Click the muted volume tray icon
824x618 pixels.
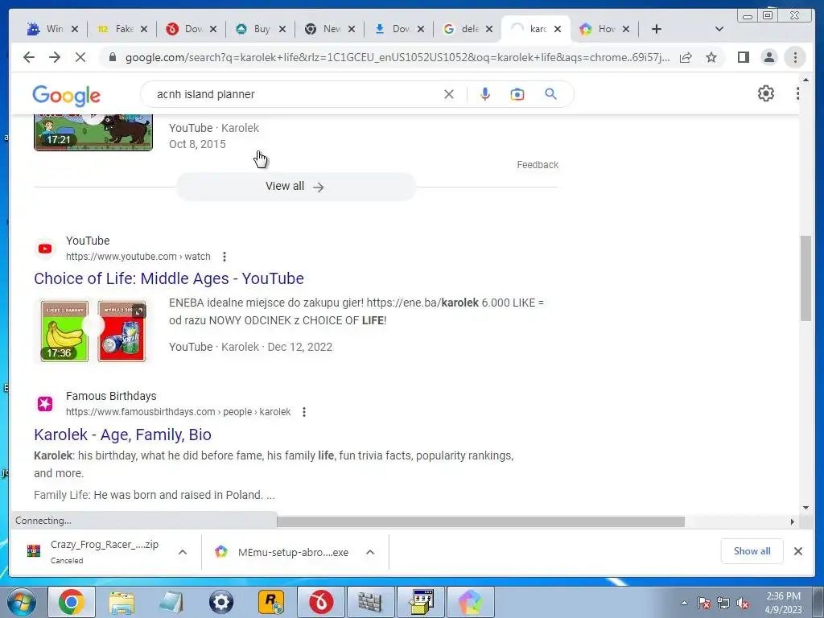(x=743, y=603)
